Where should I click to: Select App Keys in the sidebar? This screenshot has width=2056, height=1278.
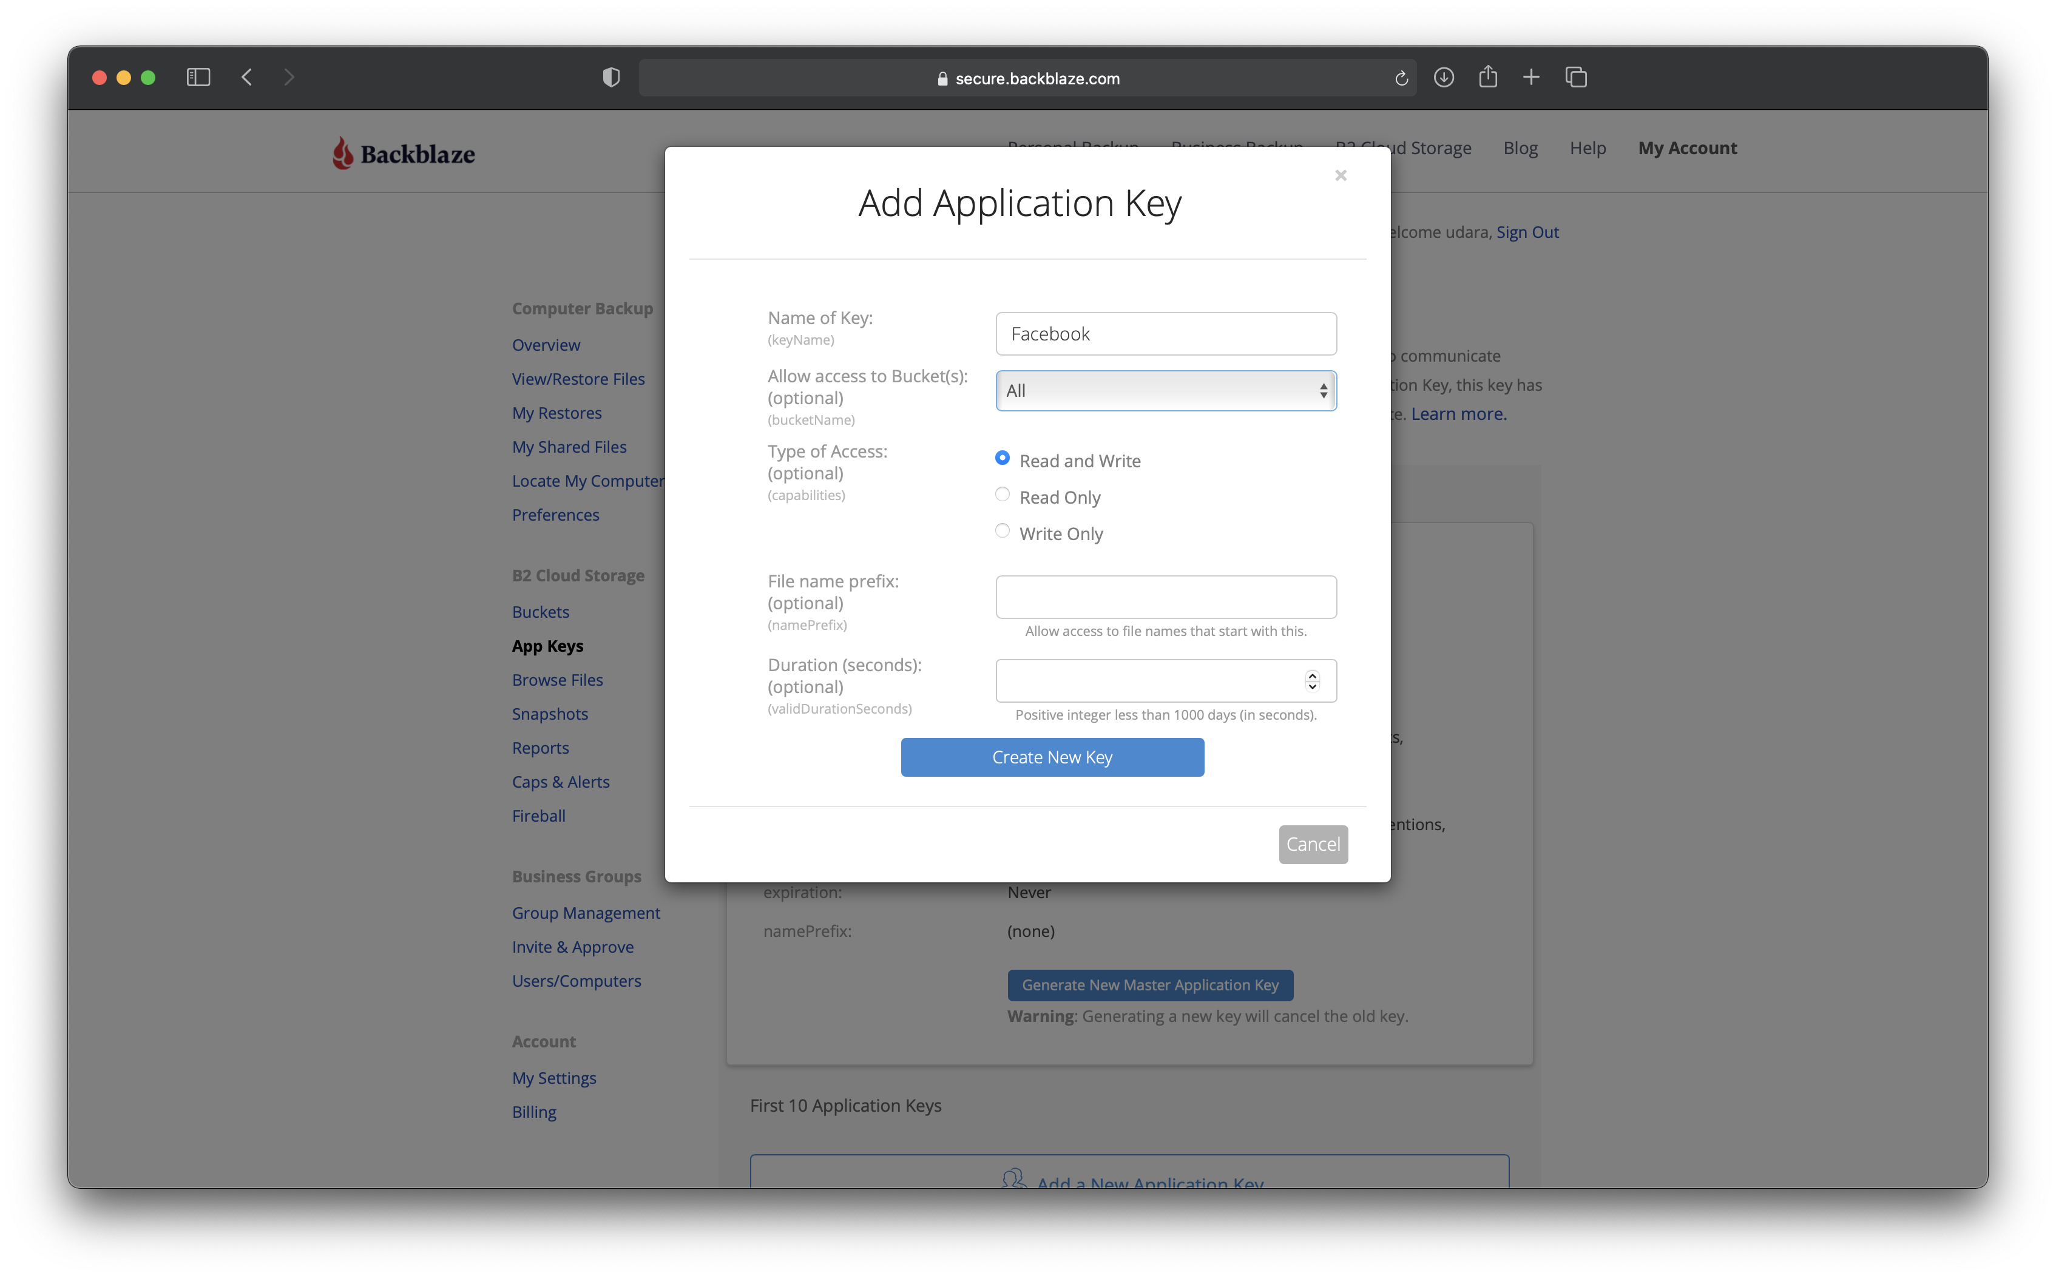[x=547, y=646]
